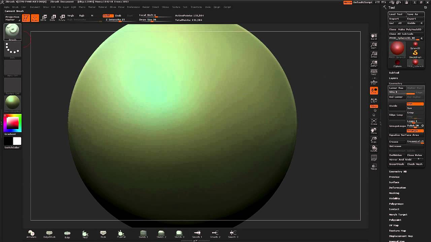
Task: Click the AAHalf icon
Action: [x=374, y=64]
